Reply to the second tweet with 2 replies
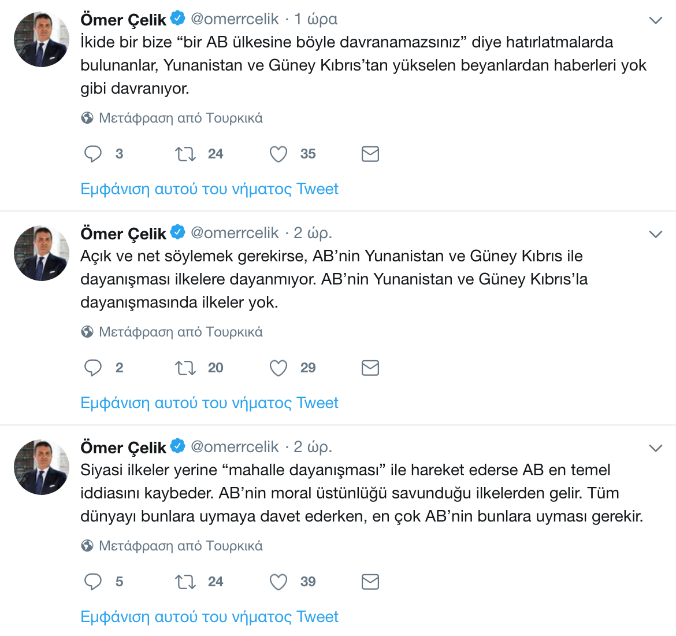This screenshot has height=636, width=676. pyautogui.click(x=93, y=368)
